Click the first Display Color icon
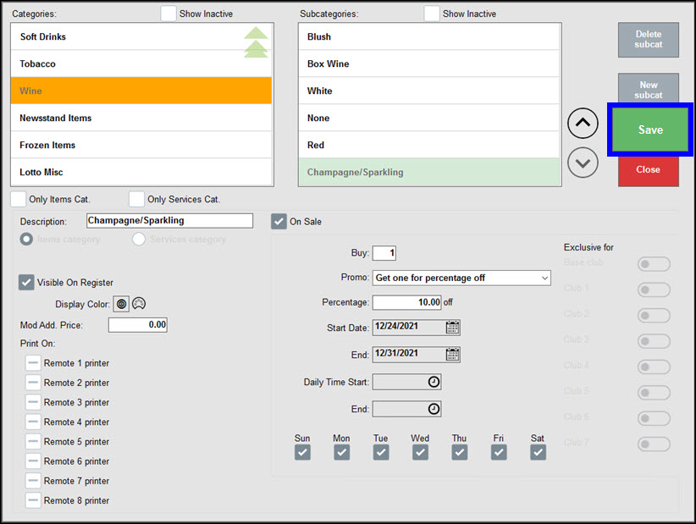696x524 pixels. coord(121,304)
